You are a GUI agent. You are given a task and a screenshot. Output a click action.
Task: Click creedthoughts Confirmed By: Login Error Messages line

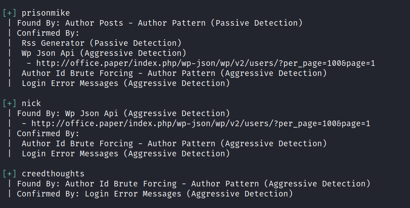pyautogui.click(x=155, y=194)
